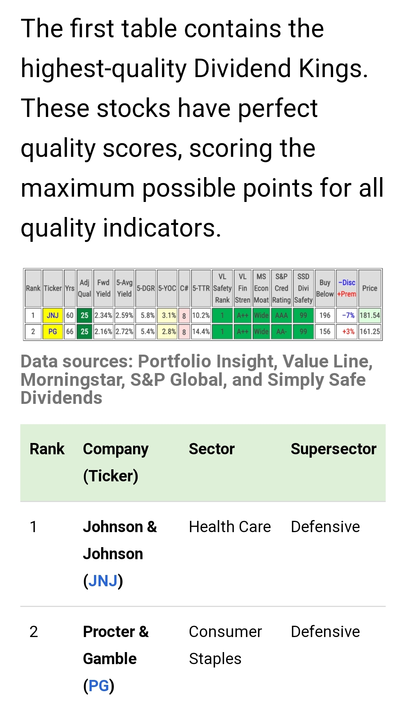Tap the 181.54 price cell in image

coord(370,316)
